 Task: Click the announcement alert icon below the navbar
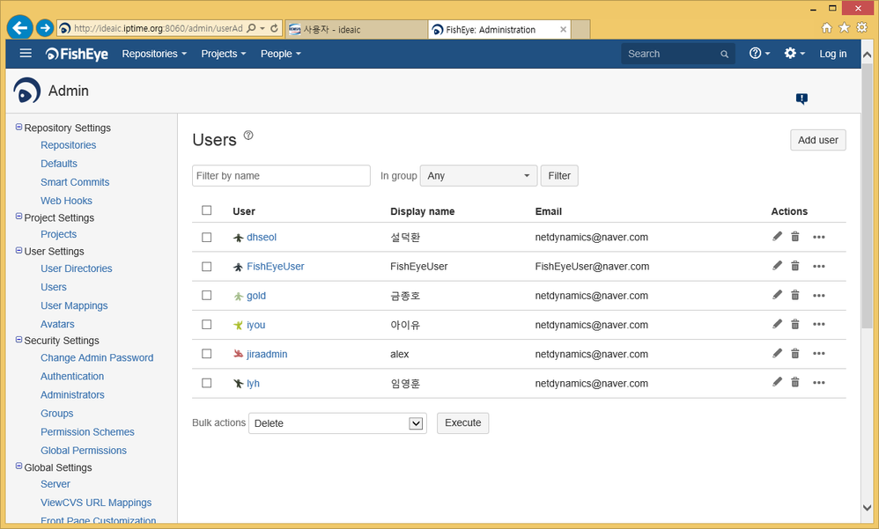(x=801, y=99)
